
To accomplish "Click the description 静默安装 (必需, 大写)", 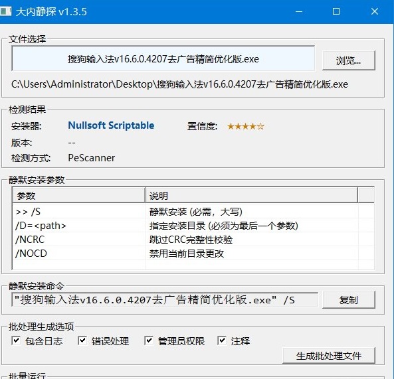I will click(x=196, y=212).
